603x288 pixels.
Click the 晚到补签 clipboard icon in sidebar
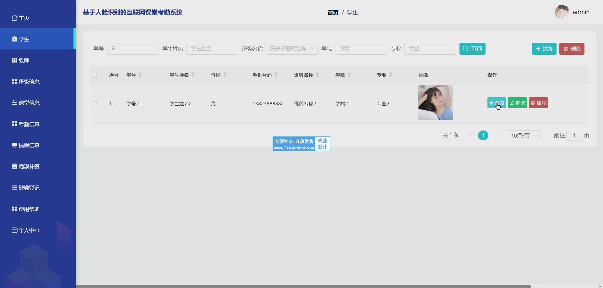click(x=14, y=166)
